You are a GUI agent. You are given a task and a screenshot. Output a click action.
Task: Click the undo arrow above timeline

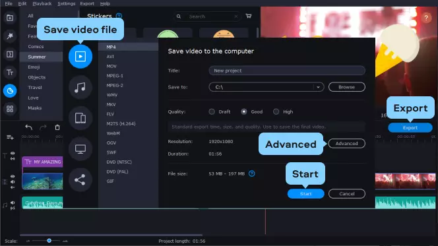click(x=29, y=127)
